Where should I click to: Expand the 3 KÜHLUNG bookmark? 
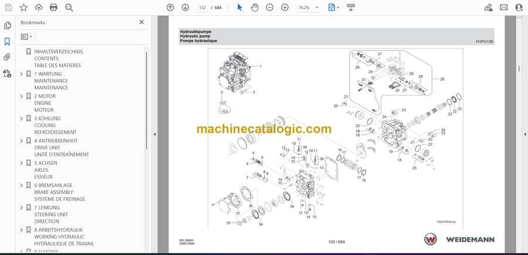(22, 118)
